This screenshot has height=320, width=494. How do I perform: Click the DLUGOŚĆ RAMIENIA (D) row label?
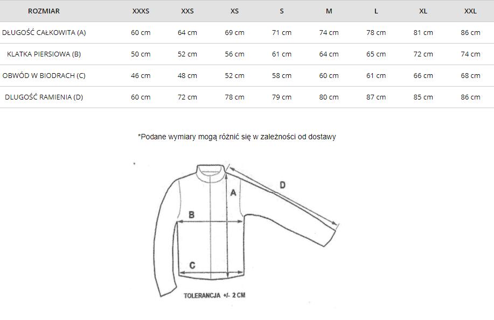pyautogui.click(x=44, y=97)
